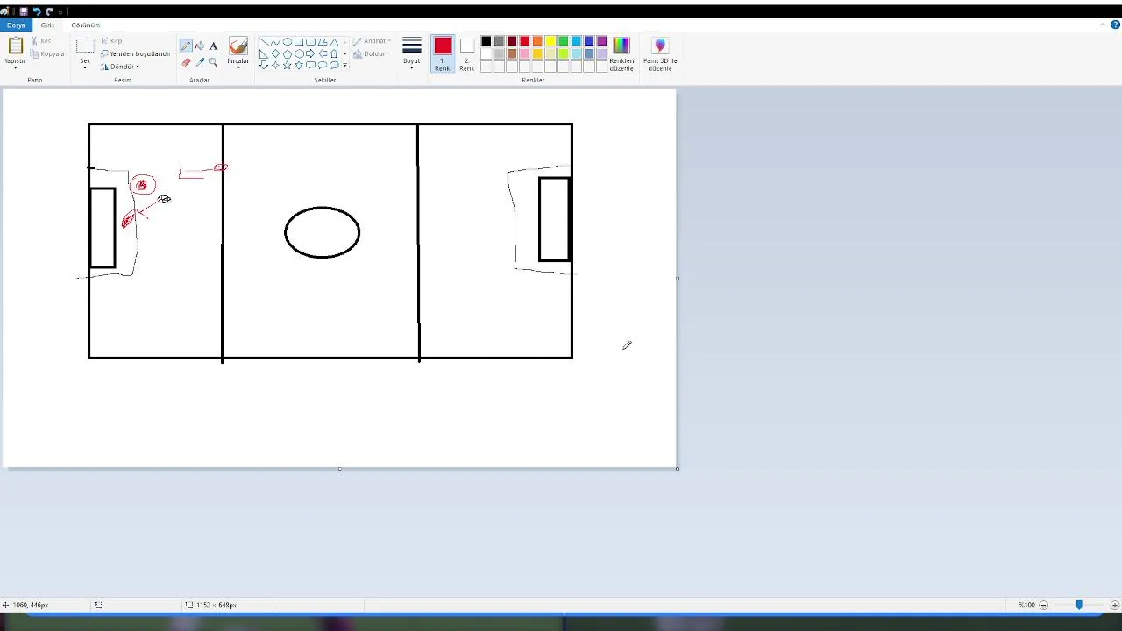Click the Kırp crop button
Screen dimensions: 1122x631
(111, 41)
